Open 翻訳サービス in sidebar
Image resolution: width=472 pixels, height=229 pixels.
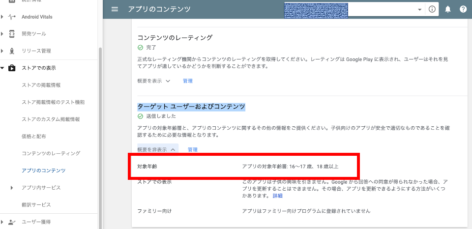36,205
